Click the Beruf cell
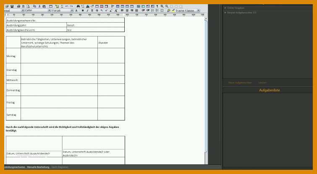317x174 pixels. coord(95,25)
